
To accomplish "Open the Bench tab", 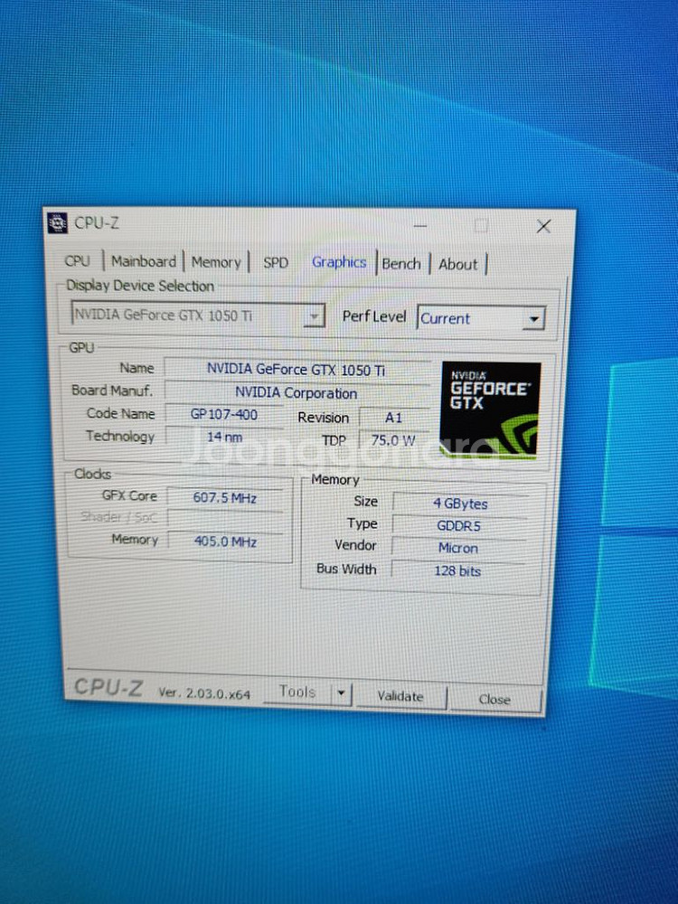I will [401, 264].
